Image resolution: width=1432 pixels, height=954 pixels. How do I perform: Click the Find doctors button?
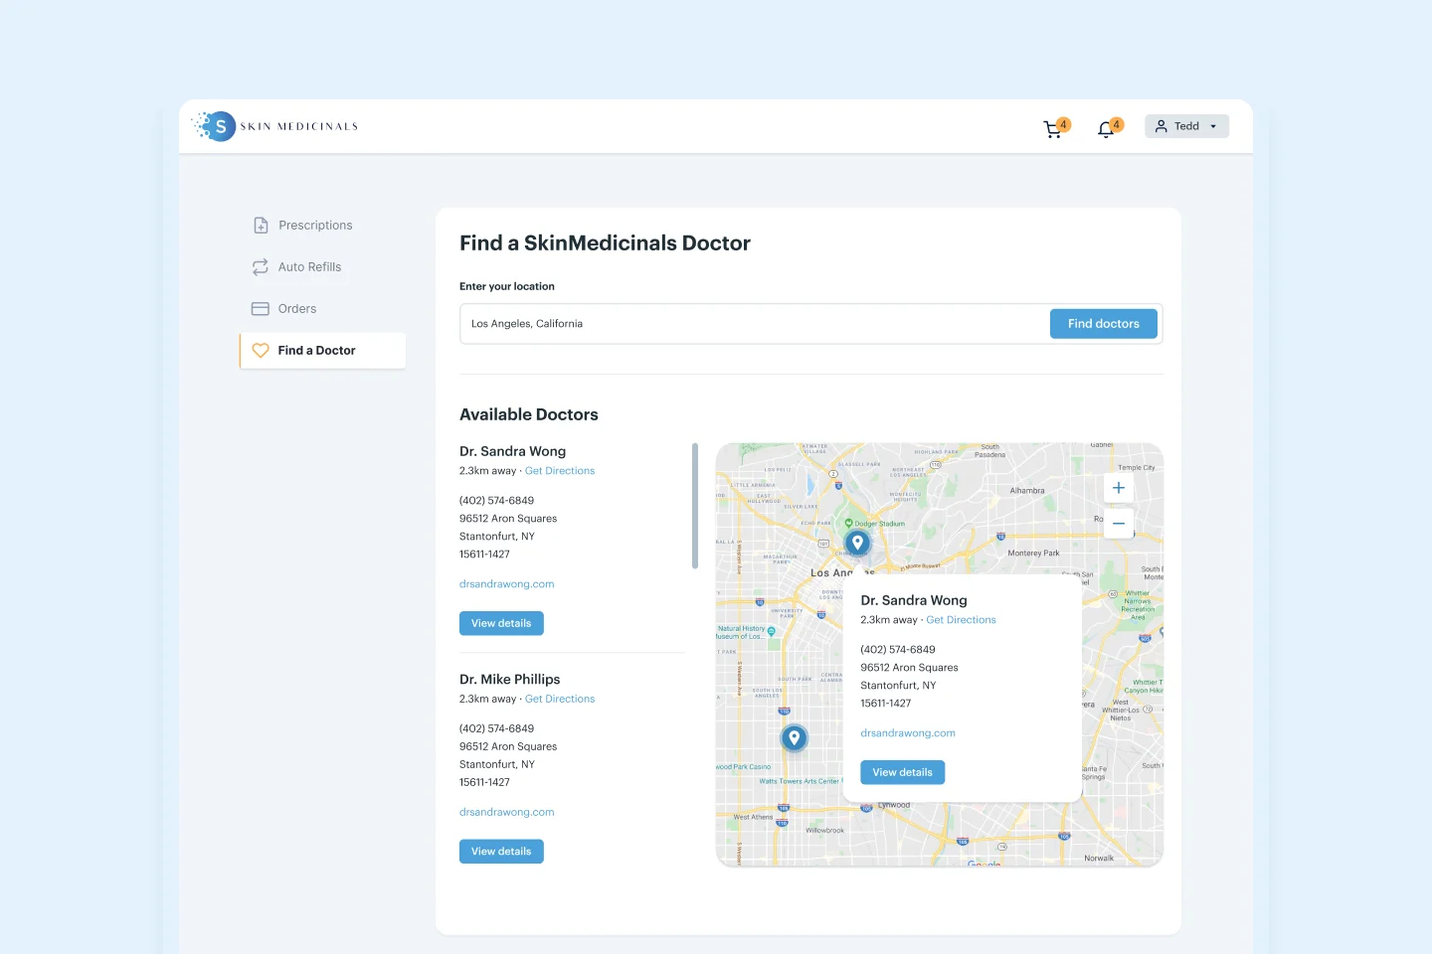1104,324
